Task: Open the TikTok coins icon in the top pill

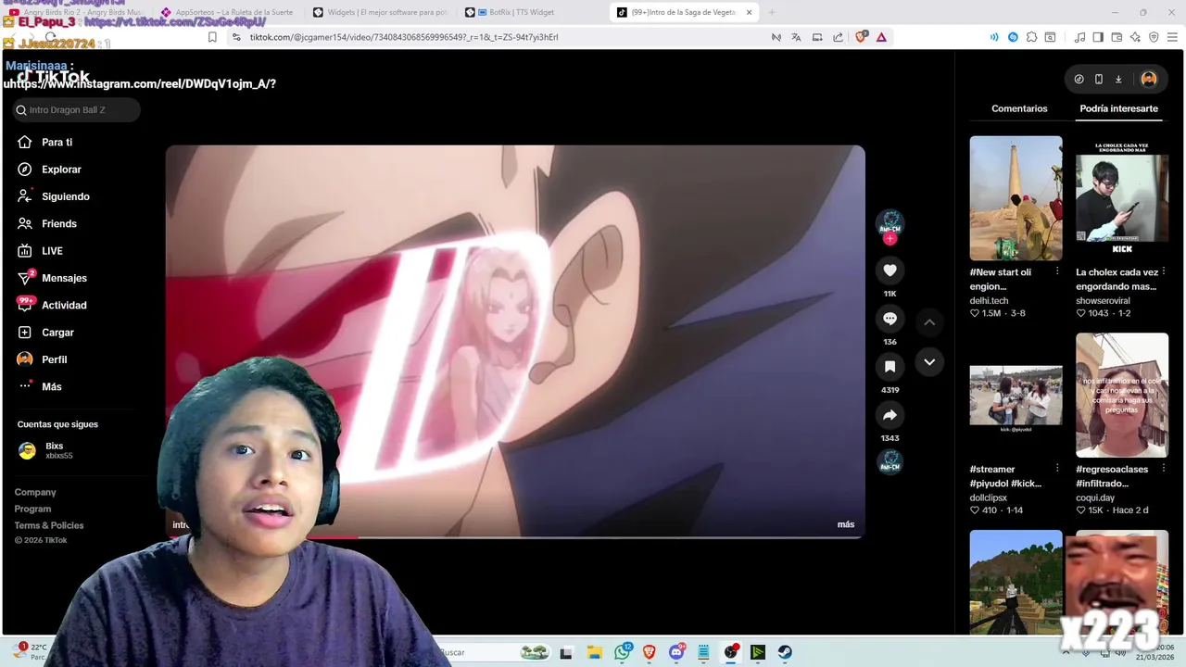Action: tap(1079, 80)
